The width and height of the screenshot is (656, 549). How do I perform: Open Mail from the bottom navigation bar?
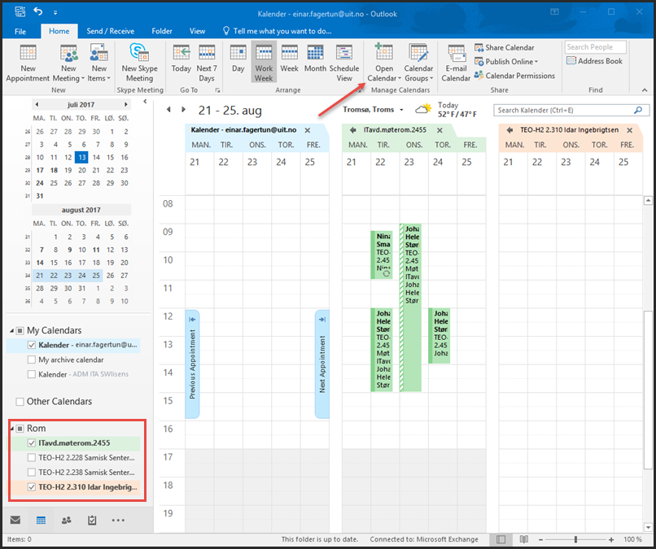pos(15,520)
